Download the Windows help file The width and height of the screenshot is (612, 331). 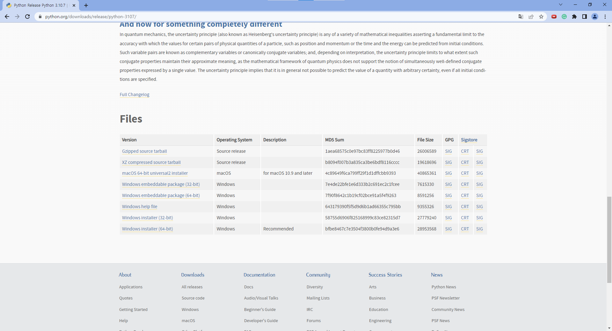click(x=140, y=207)
